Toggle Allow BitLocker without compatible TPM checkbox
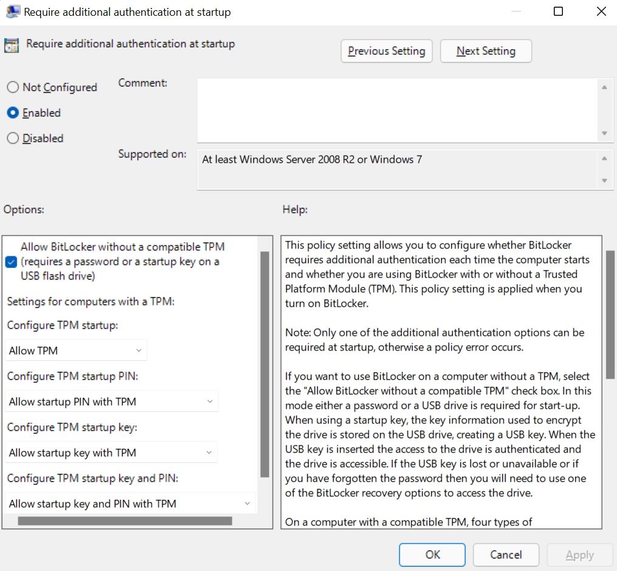 click(x=12, y=262)
